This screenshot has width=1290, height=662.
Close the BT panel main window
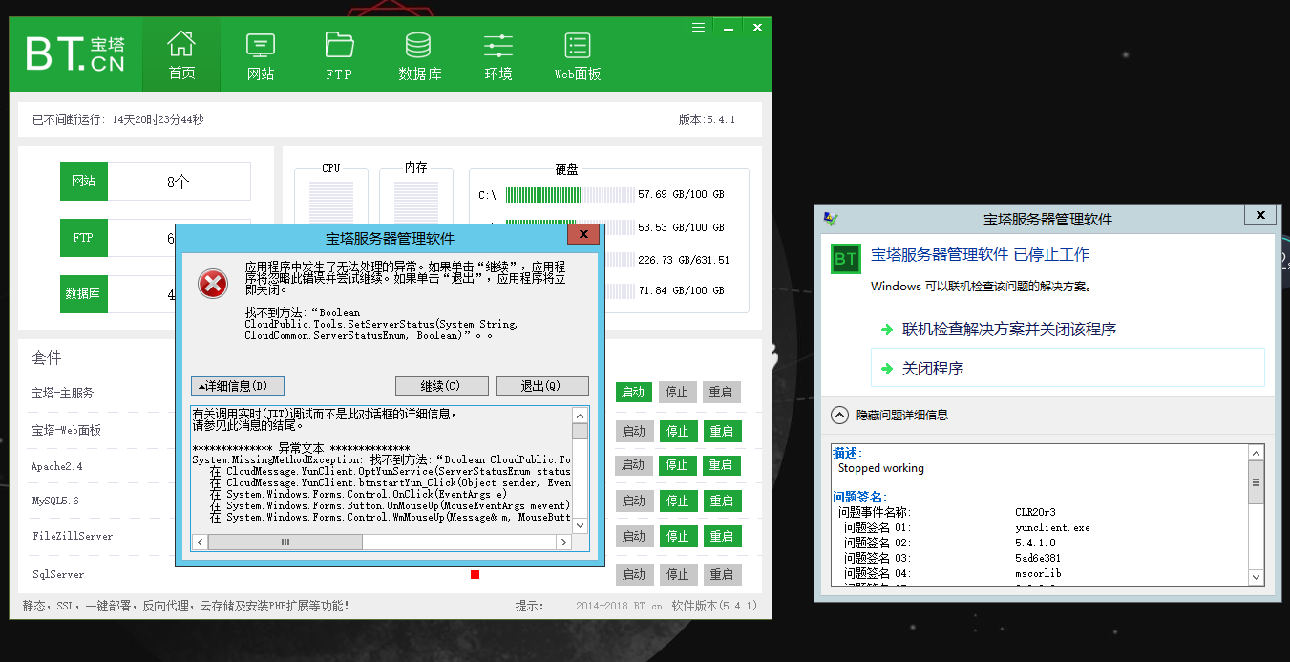756,28
